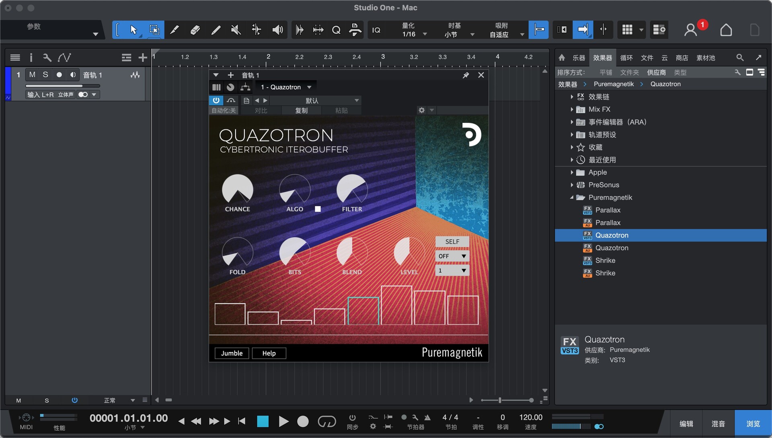Select Shrike VST3 effect
The width and height of the screenshot is (772, 438).
pos(605,260)
